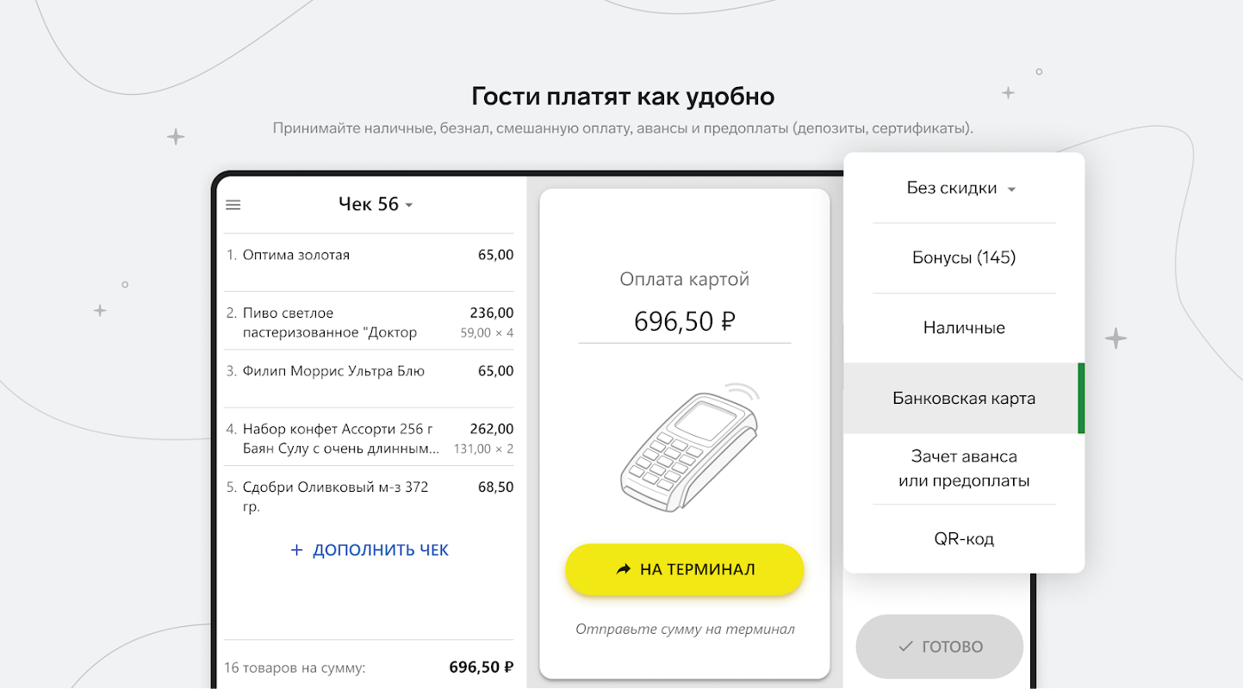Click the checkmark icon on ГОТОВО
This screenshot has height=689, width=1243.
click(x=905, y=647)
